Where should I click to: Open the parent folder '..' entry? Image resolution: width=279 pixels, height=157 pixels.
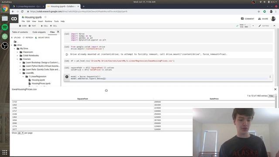click(x=16, y=42)
